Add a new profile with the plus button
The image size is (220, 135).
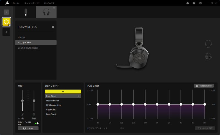pos(6,32)
